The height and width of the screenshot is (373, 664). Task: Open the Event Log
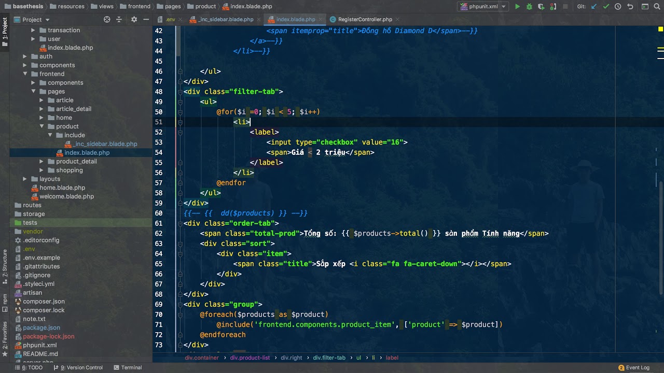point(633,367)
